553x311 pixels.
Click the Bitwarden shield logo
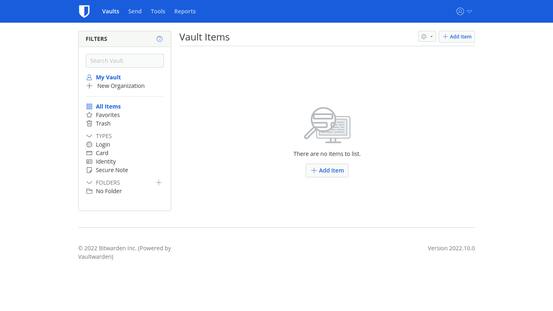tap(84, 11)
